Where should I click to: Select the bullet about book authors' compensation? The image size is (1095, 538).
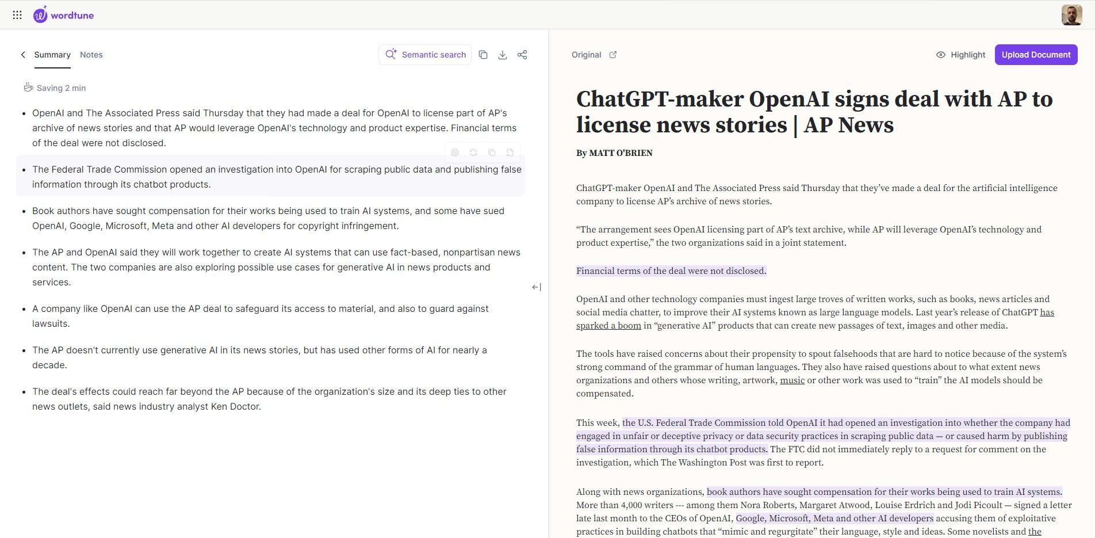[268, 218]
